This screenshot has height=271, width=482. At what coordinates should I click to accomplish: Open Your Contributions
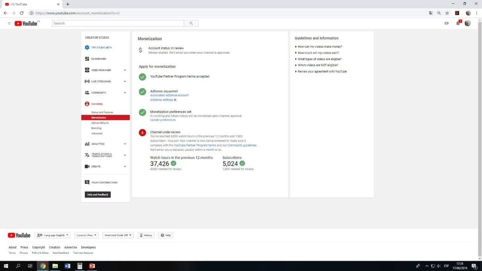[105, 182]
